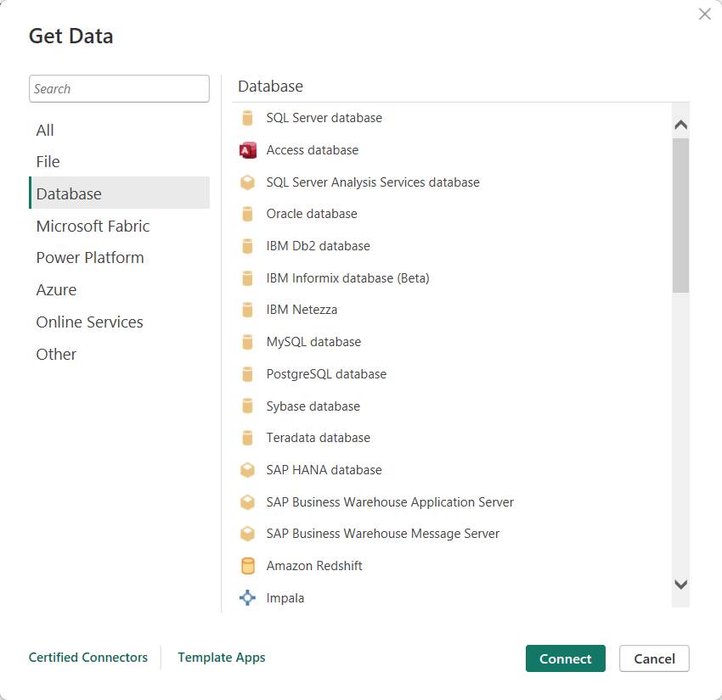The height and width of the screenshot is (700, 722).
Task: Select 'Impala' text
Action: point(285,598)
